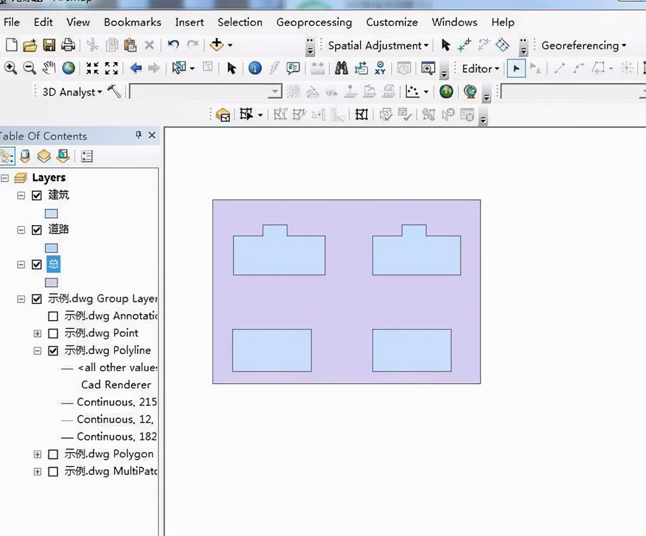Click the Add Data icon
This screenshot has height=536, width=646.
[x=217, y=45]
